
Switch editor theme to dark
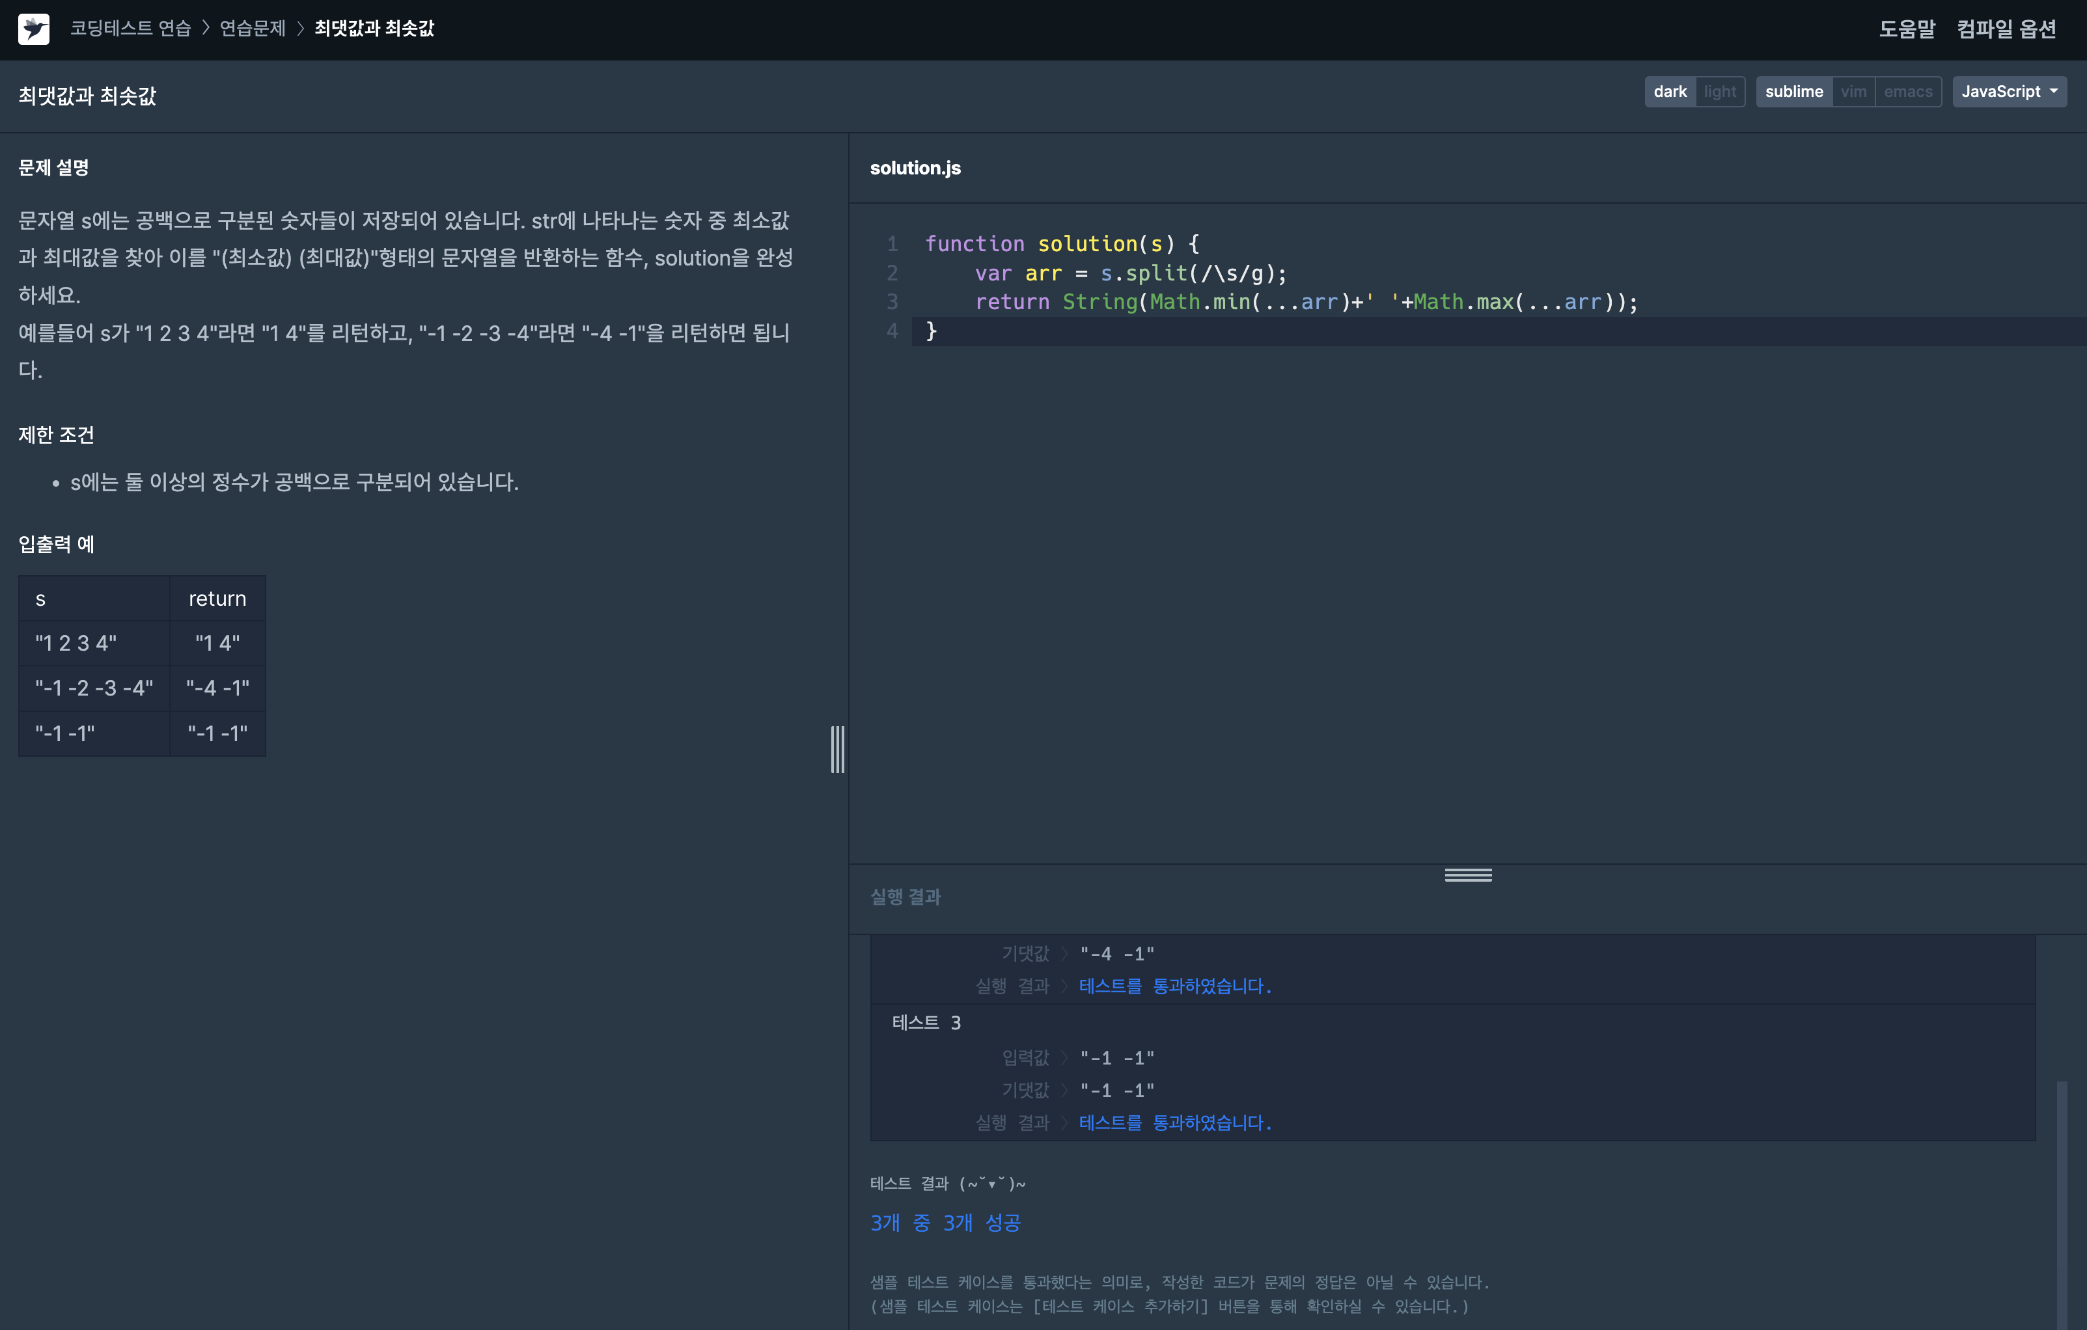click(x=1669, y=92)
